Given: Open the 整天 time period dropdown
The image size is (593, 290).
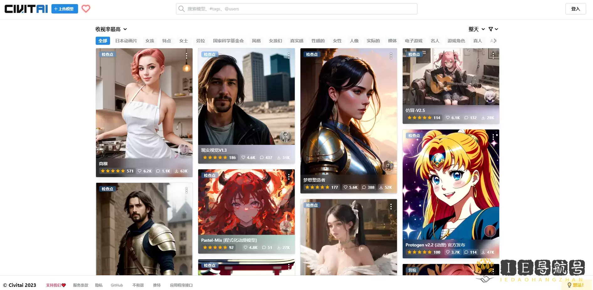Looking at the screenshot, I should click(476, 29).
